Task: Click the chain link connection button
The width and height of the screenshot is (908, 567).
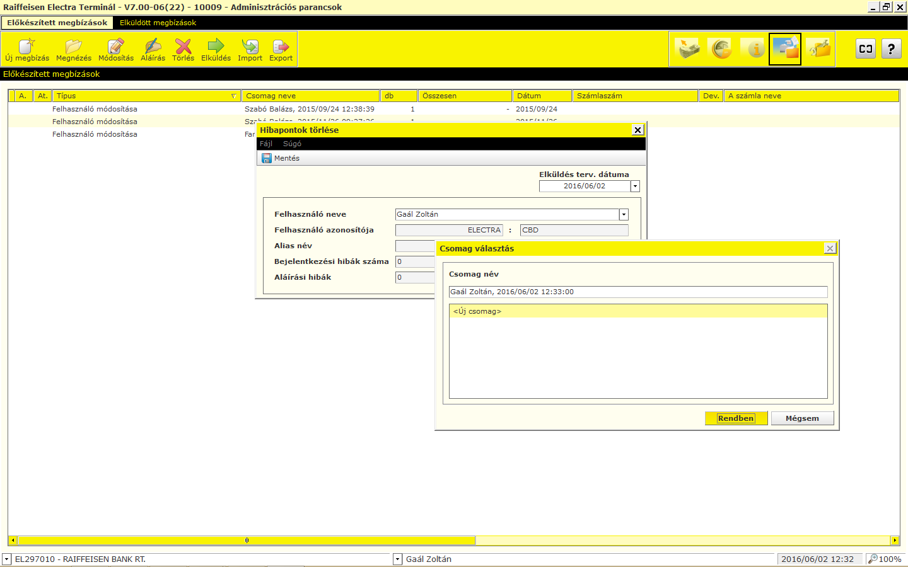Action: (x=866, y=49)
